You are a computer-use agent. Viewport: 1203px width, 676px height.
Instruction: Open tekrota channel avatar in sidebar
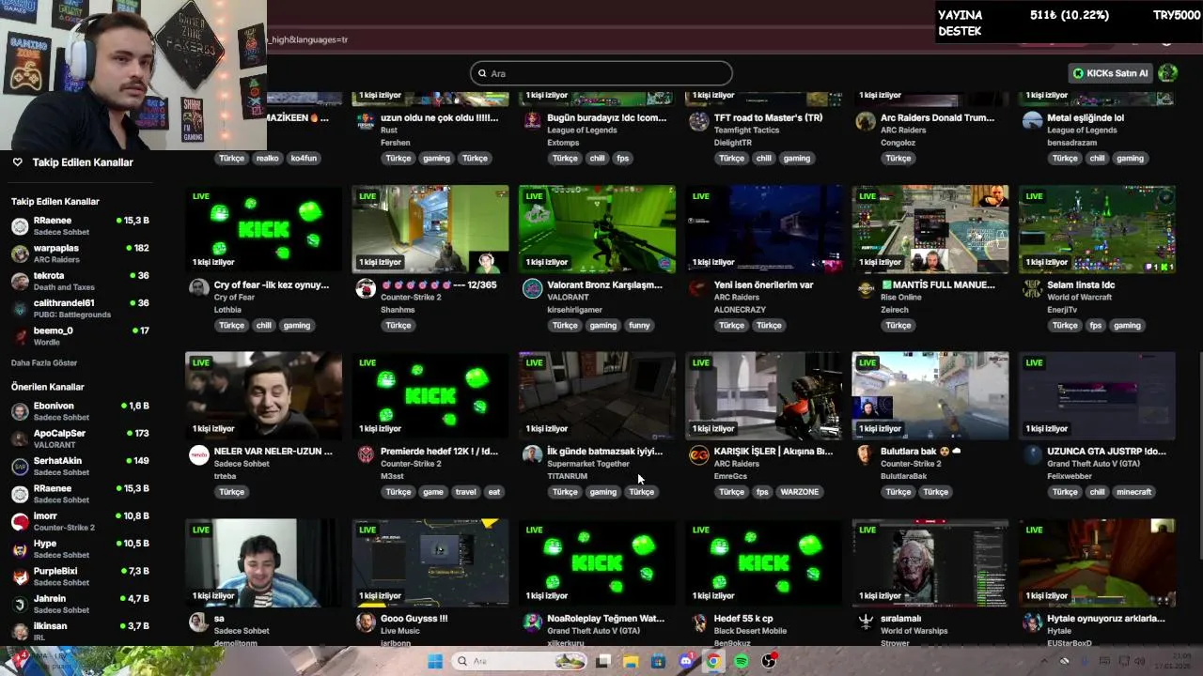pyautogui.click(x=20, y=281)
